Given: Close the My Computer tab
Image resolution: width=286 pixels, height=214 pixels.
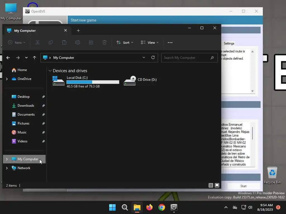Looking at the screenshot, I should pos(65,30).
